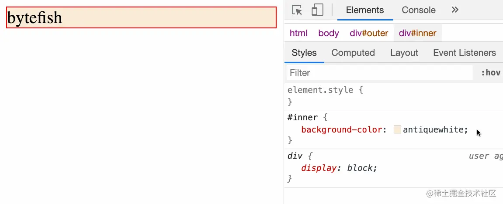Open the Computed sub-tab

(353, 53)
